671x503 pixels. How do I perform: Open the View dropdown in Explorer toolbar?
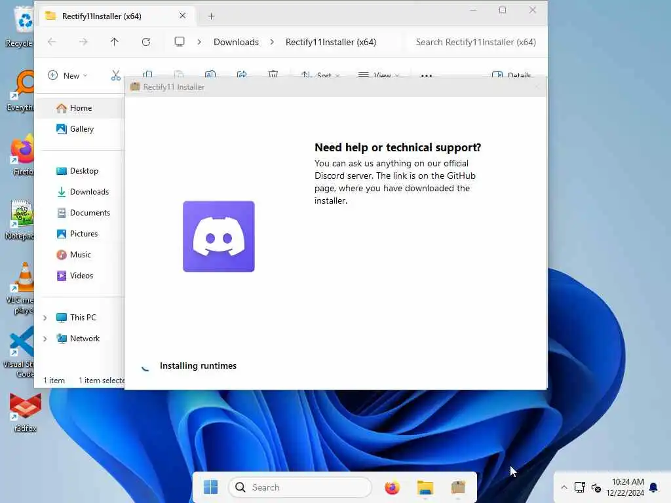tap(379, 75)
